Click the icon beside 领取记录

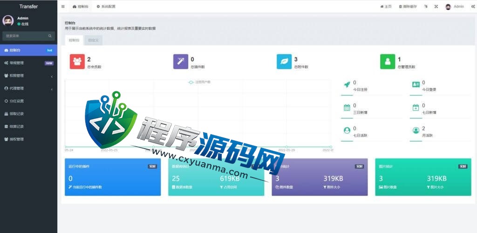click(6, 114)
